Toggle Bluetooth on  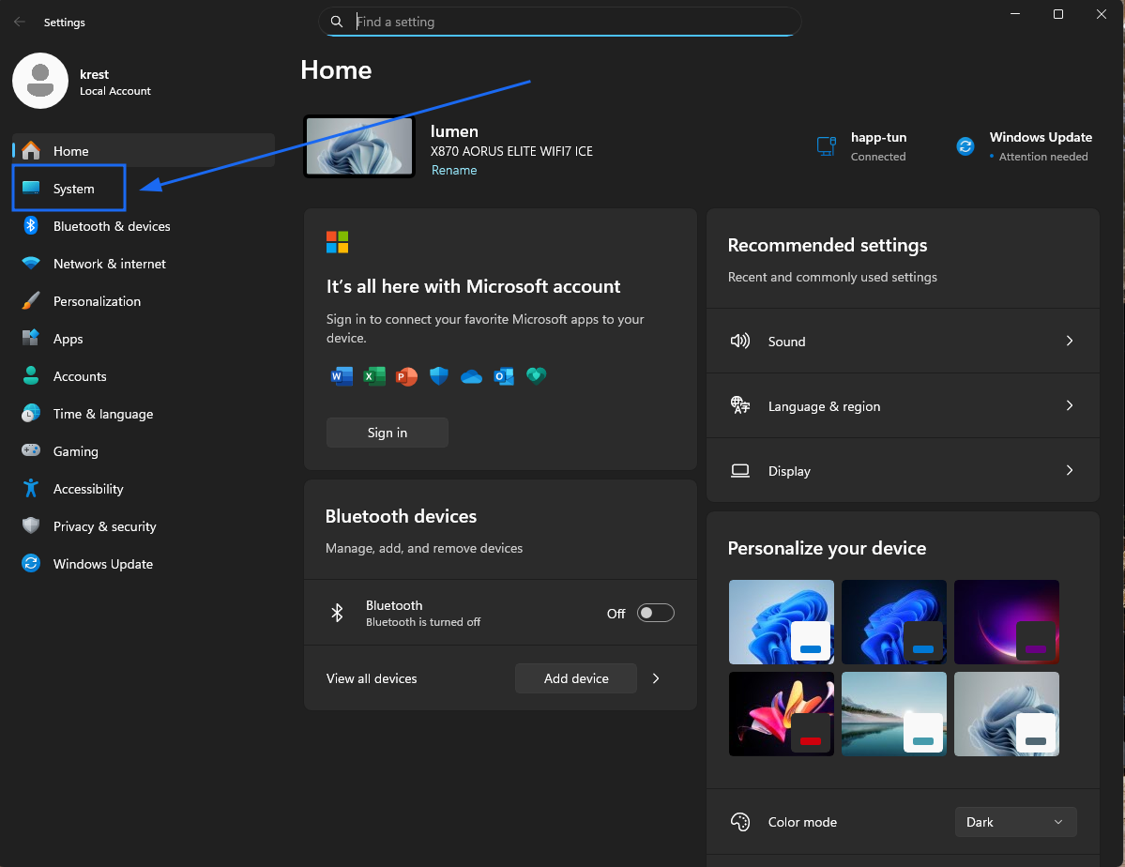click(655, 614)
